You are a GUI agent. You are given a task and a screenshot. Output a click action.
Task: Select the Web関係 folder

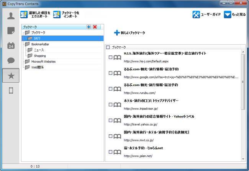38,67
